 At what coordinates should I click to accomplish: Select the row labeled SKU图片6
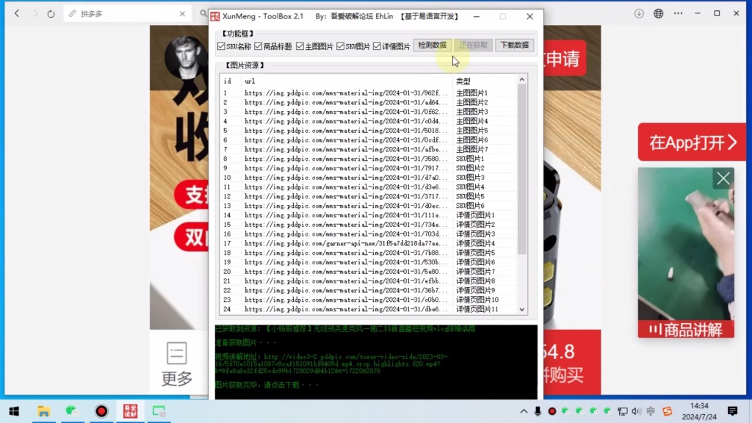click(x=369, y=206)
